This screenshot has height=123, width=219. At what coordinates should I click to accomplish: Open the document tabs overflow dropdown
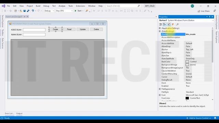click(156, 17)
